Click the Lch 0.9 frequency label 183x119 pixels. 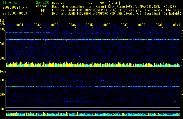(x=2, y=44)
